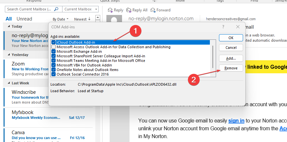The width and height of the screenshot is (287, 142).
Task: Open COM Add-ins help question mark
Action: (x=223, y=27)
